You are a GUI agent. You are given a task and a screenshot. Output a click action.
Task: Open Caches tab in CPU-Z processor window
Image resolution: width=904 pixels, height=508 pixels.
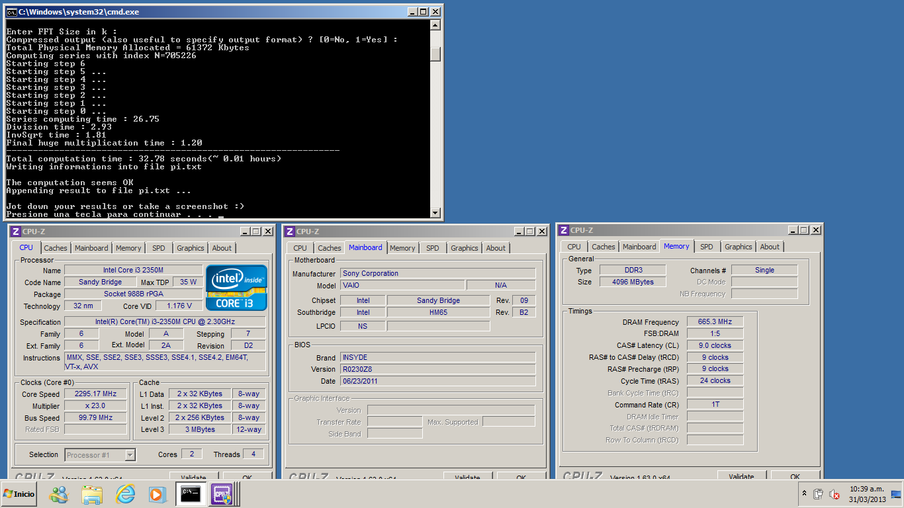tap(56, 248)
